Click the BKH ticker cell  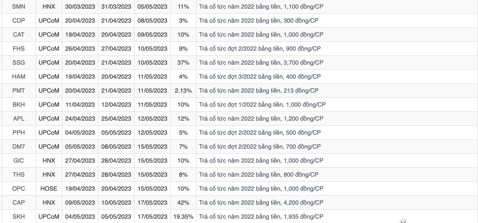pyautogui.click(x=19, y=105)
